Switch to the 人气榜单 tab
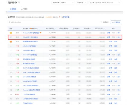This screenshot has width=132, height=105. tap(24, 9)
